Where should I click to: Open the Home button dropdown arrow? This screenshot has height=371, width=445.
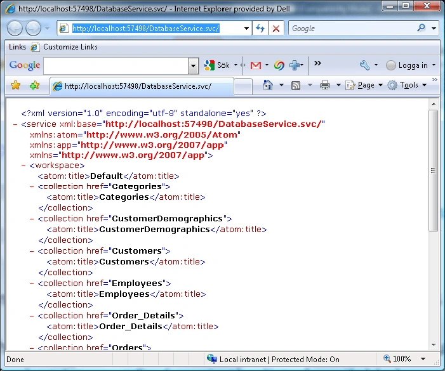point(281,85)
